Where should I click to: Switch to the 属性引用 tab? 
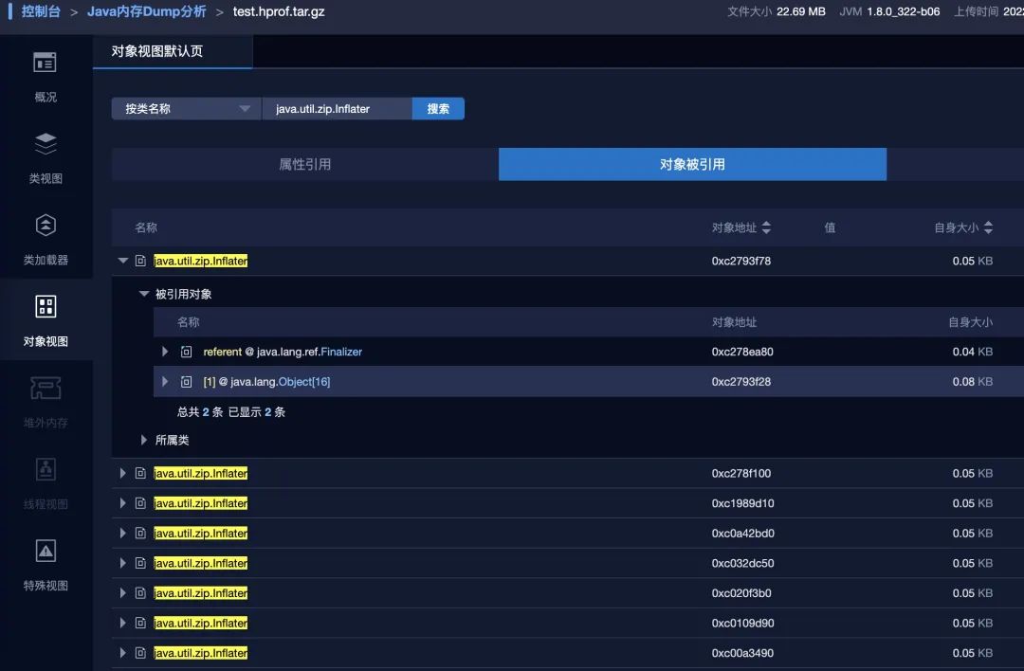(x=305, y=165)
